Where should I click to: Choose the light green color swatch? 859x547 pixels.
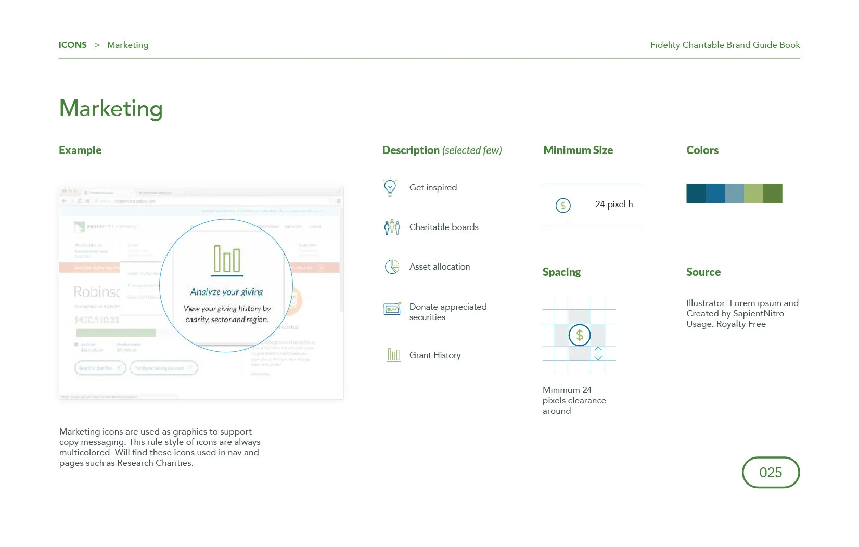753,193
